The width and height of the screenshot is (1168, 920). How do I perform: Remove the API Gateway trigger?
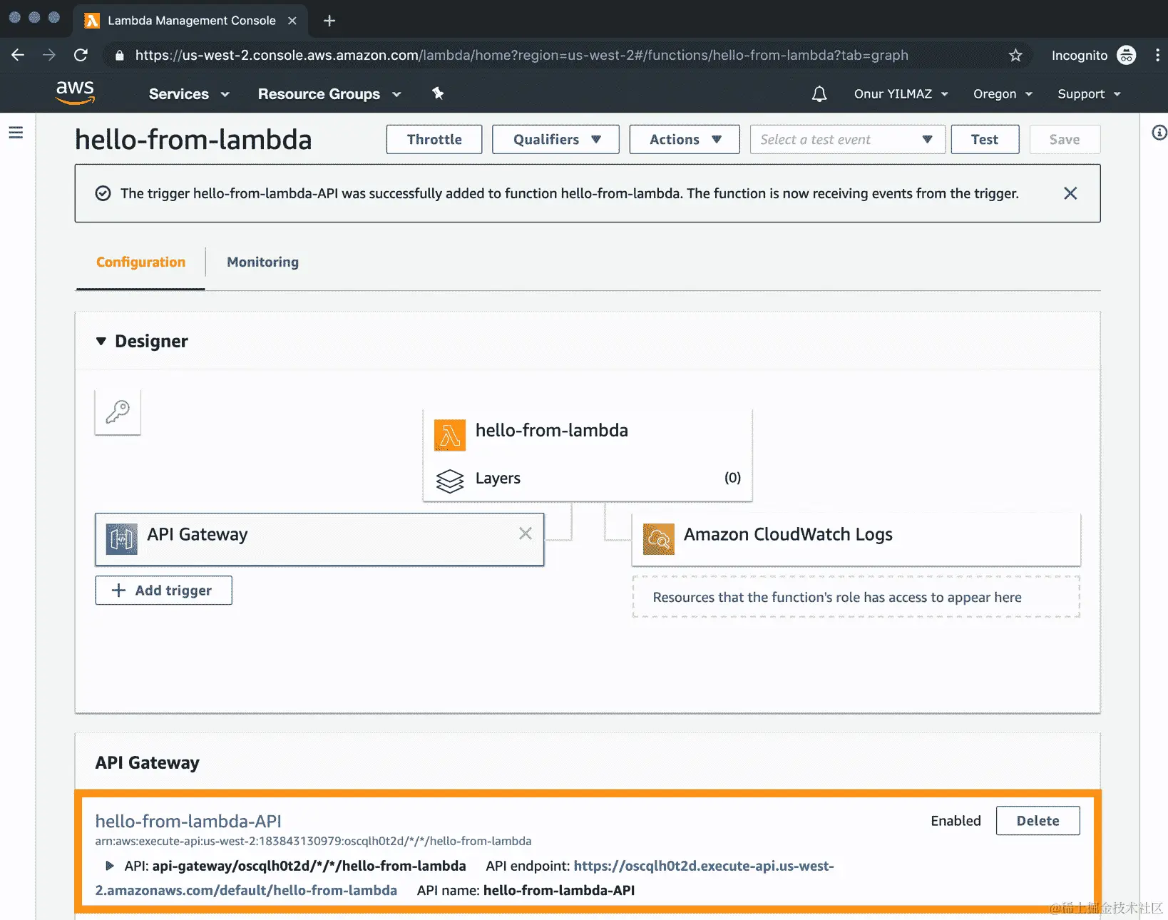[x=526, y=533]
